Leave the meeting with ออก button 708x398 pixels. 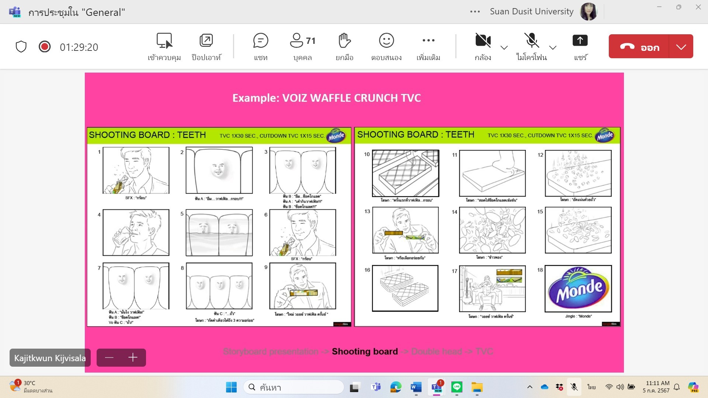click(x=639, y=46)
